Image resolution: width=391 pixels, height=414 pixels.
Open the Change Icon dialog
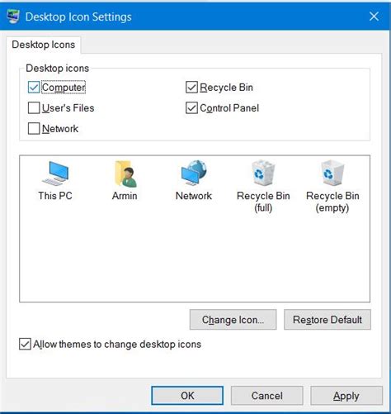pos(233,320)
